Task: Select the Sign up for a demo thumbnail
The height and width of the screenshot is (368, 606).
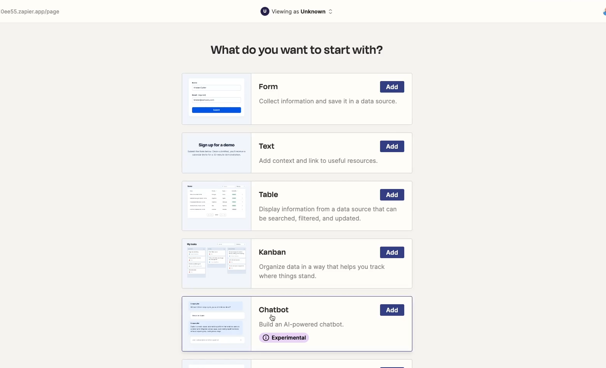Action: point(216,153)
